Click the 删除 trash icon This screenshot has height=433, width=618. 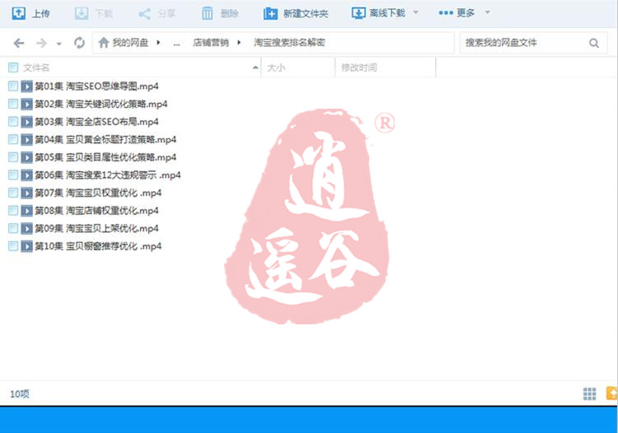pos(208,14)
